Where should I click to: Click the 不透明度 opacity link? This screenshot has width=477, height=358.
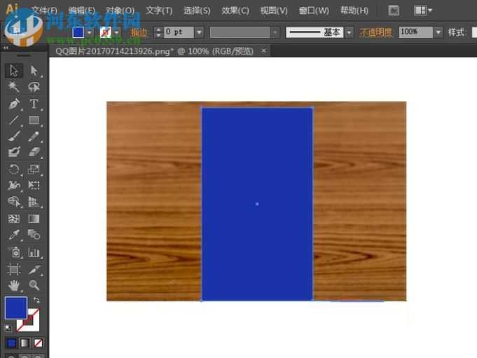click(376, 32)
